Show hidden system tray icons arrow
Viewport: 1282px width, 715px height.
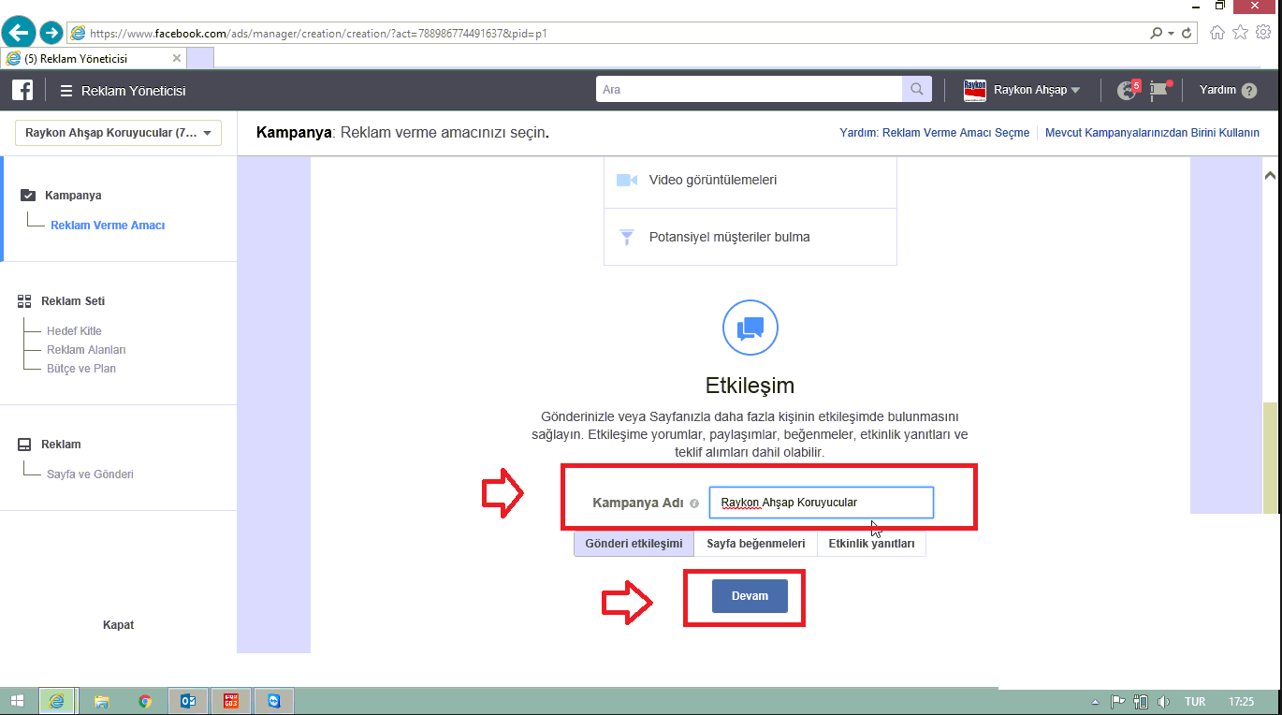pos(1096,702)
